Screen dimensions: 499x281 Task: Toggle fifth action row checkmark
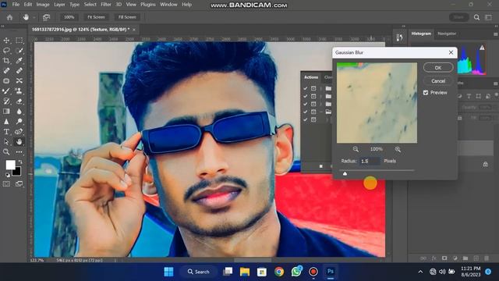(305, 119)
